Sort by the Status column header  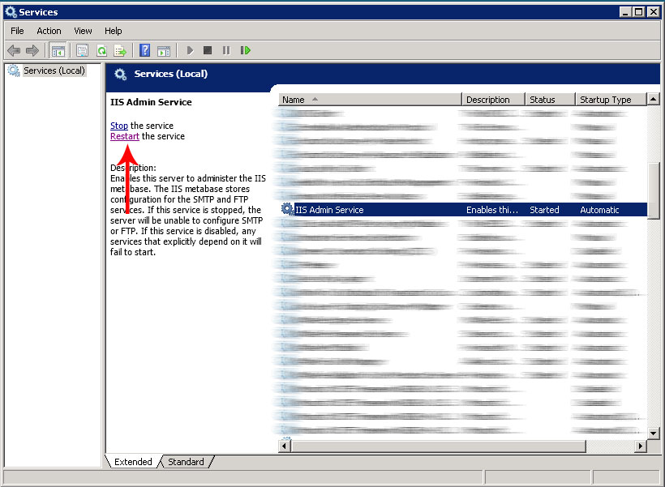[550, 100]
